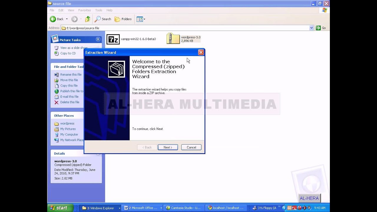
Task: Click the Extraction Wizard folders icon
Action: click(117, 69)
